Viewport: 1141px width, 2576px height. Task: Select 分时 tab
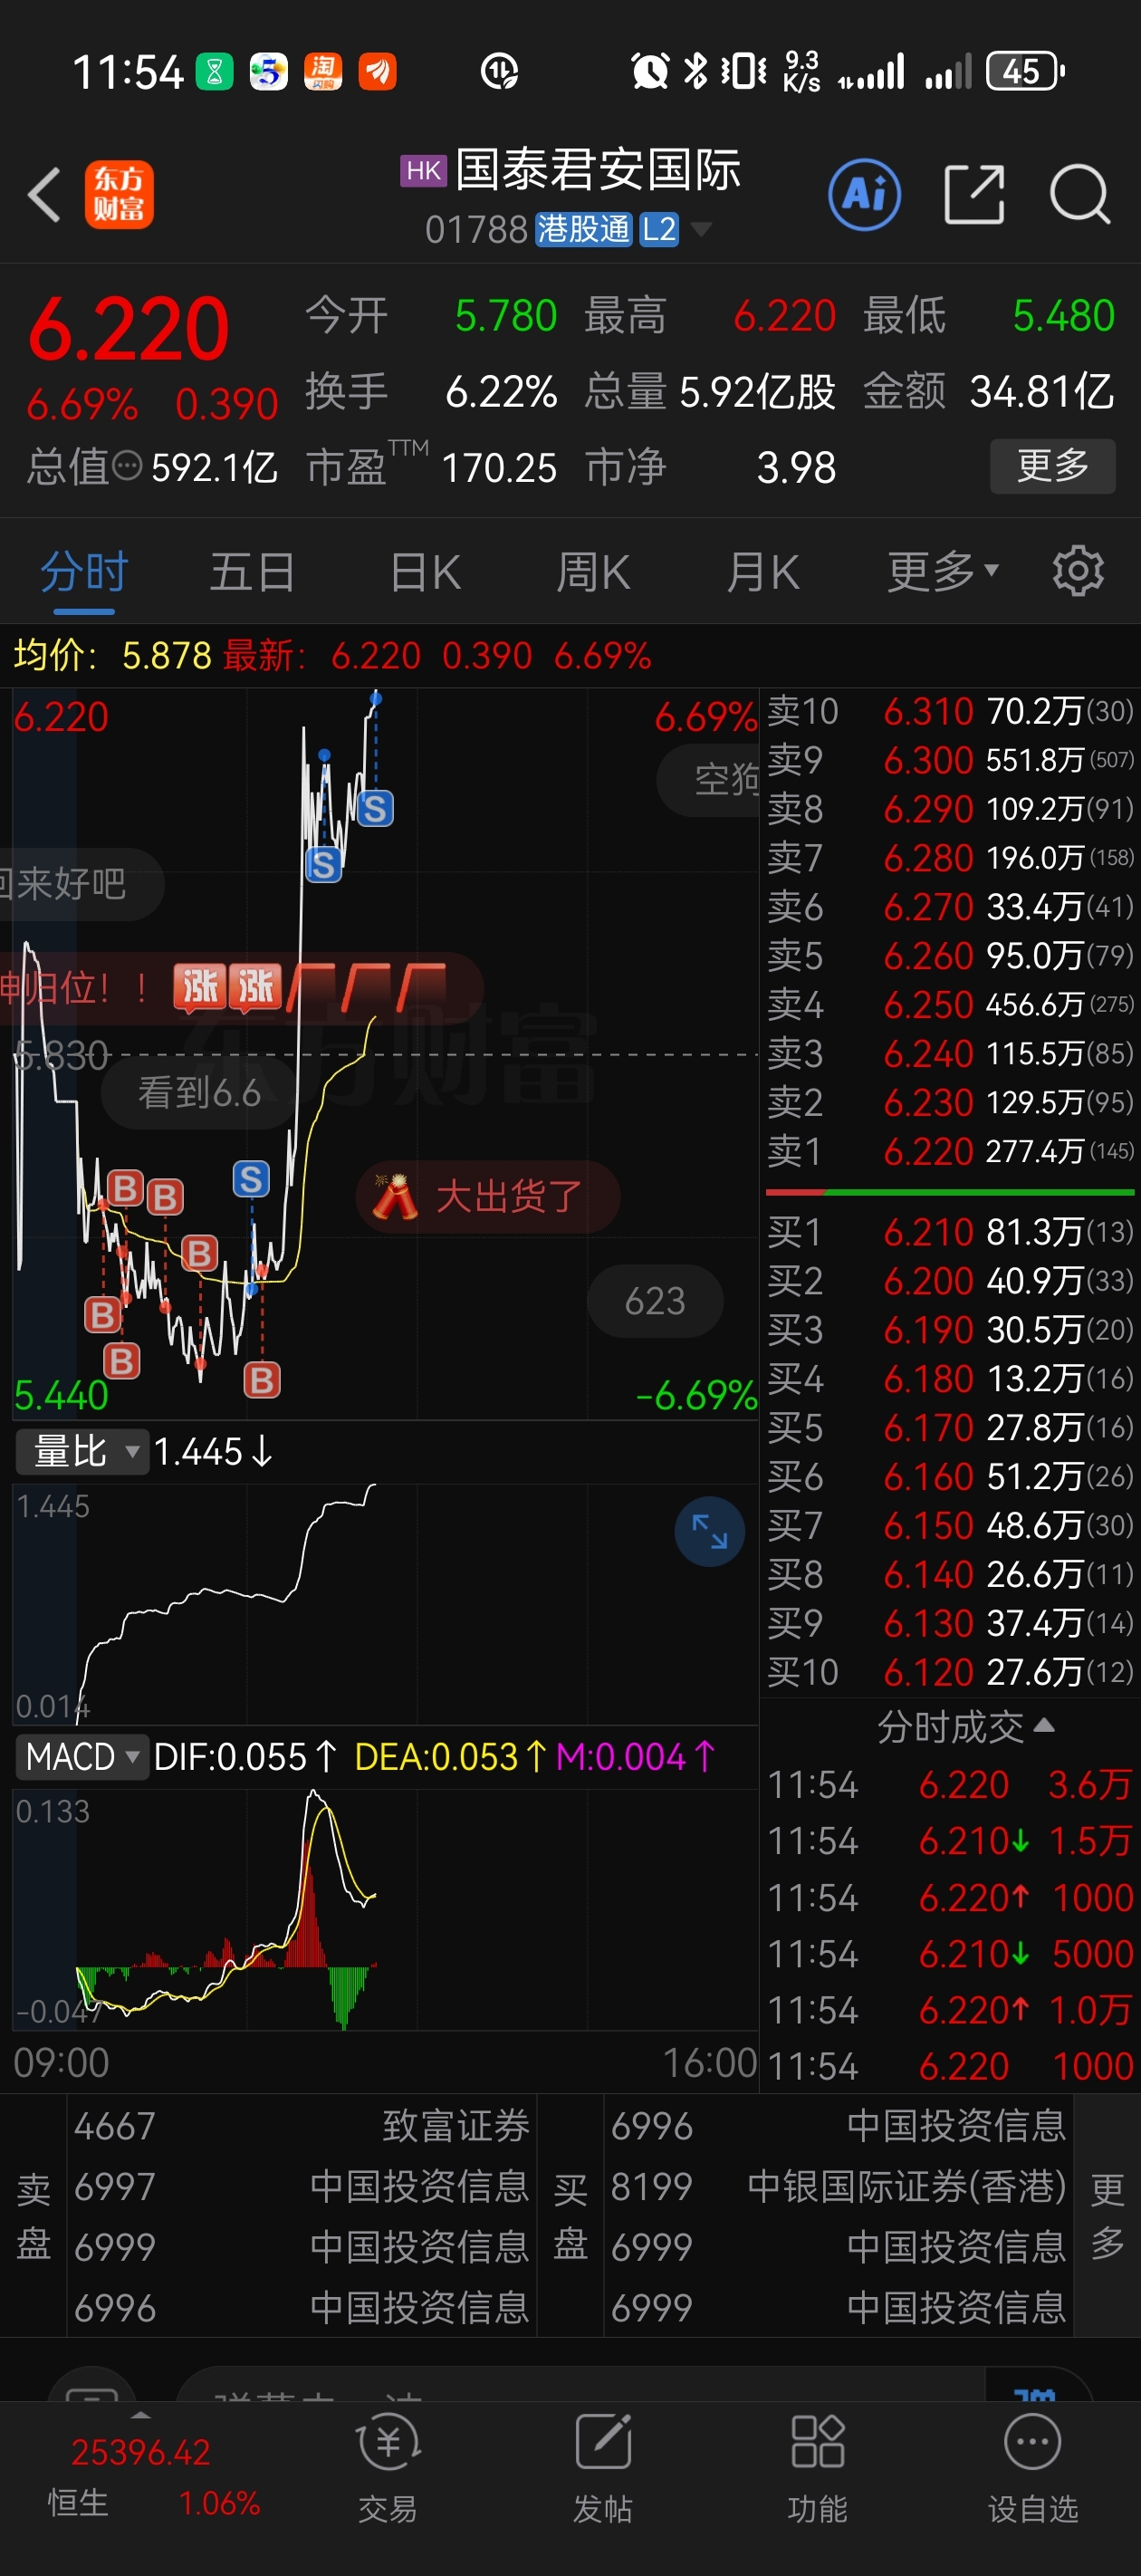tap(84, 572)
